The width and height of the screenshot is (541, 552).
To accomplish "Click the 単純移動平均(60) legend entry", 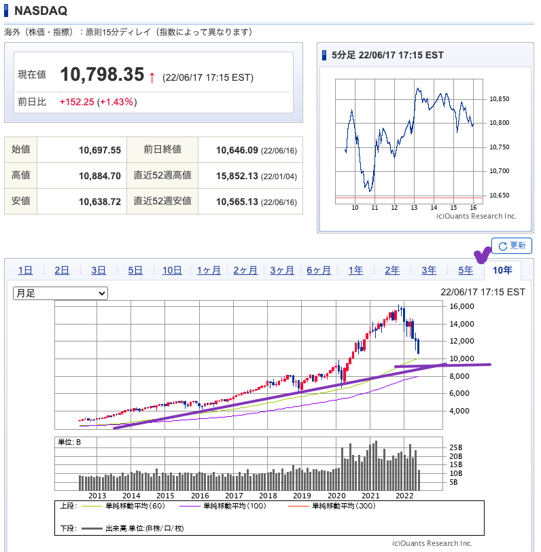I will [123, 507].
